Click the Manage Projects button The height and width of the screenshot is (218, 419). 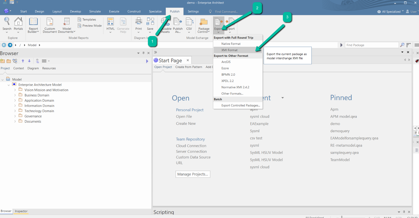pyautogui.click(x=193, y=174)
